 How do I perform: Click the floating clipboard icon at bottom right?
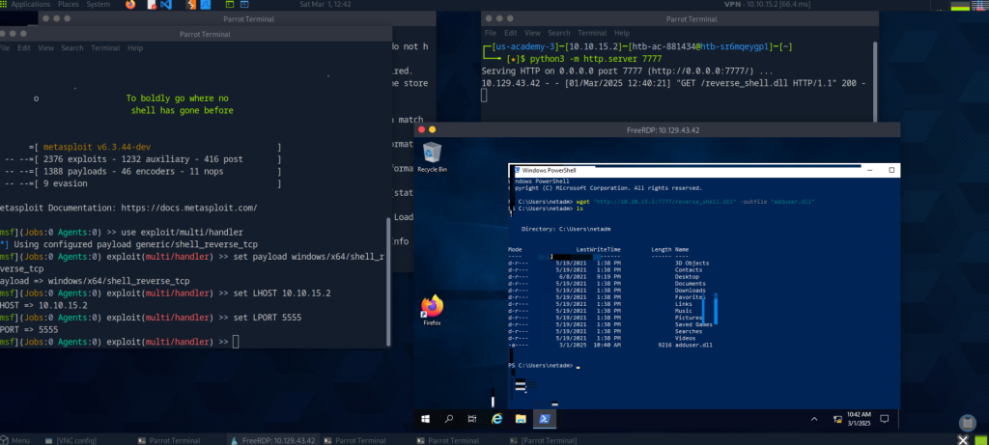(x=967, y=423)
